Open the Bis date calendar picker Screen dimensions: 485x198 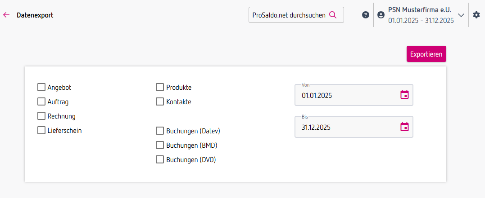point(404,127)
